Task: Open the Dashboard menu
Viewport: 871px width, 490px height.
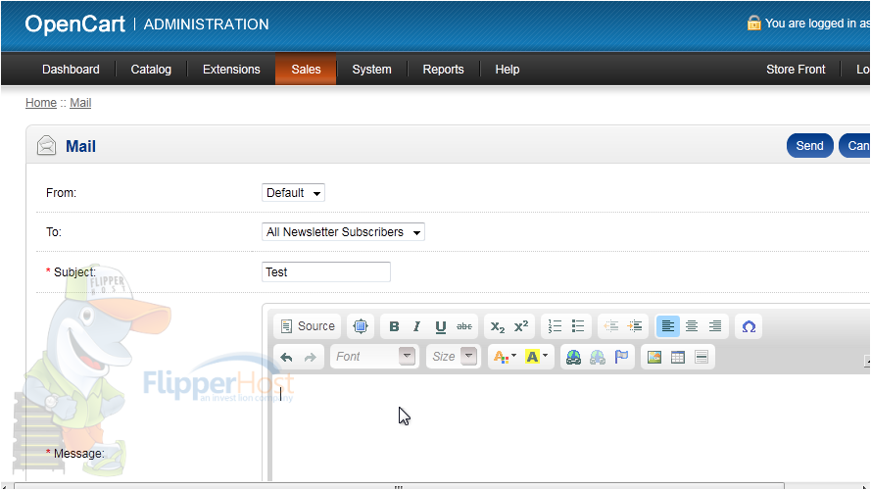Action: point(71,69)
